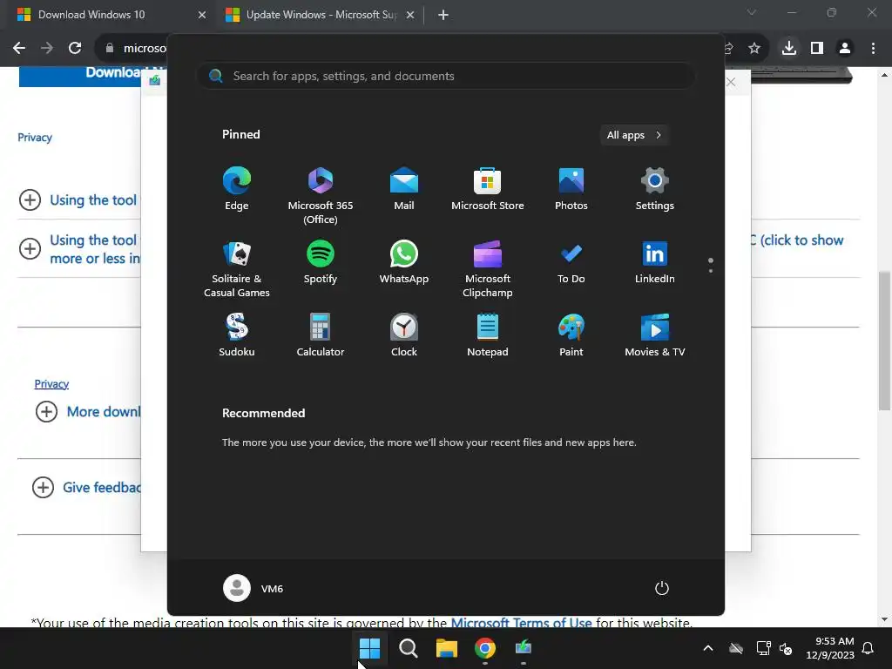Open the muted volume icon in tray

[x=786, y=648]
